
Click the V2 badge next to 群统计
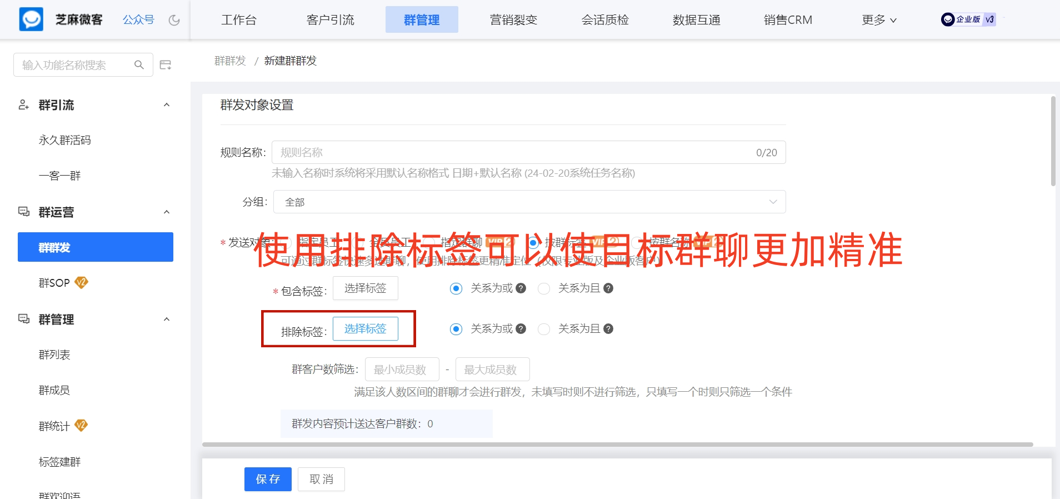(81, 426)
